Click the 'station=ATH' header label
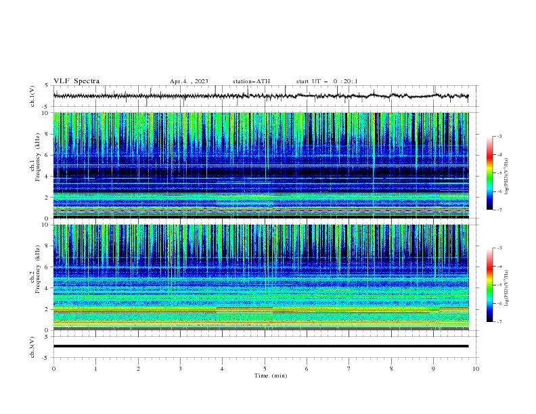 [x=251, y=81]
